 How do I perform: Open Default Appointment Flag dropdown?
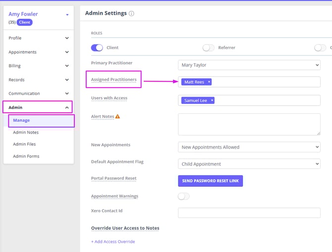(249, 164)
